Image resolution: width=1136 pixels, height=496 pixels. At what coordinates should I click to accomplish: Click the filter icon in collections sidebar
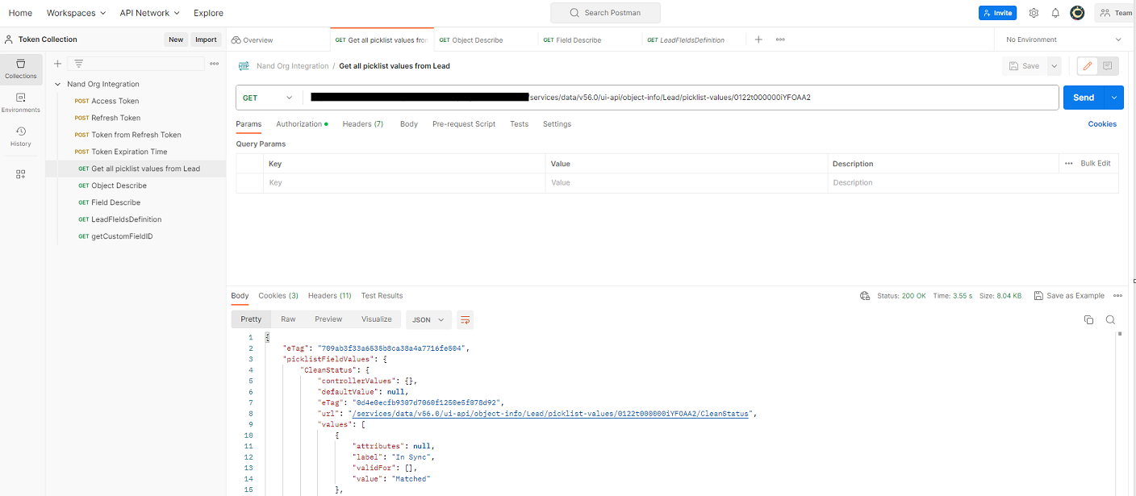(78, 64)
